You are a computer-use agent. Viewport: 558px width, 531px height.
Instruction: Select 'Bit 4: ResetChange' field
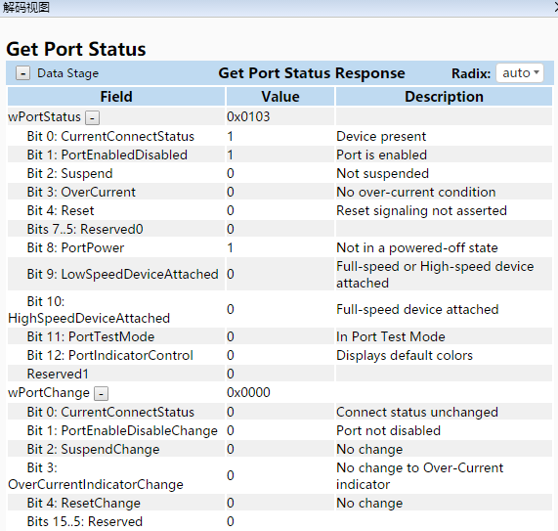point(84,503)
